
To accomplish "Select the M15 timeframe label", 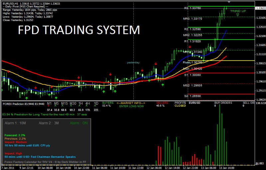I will pos(65,103).
